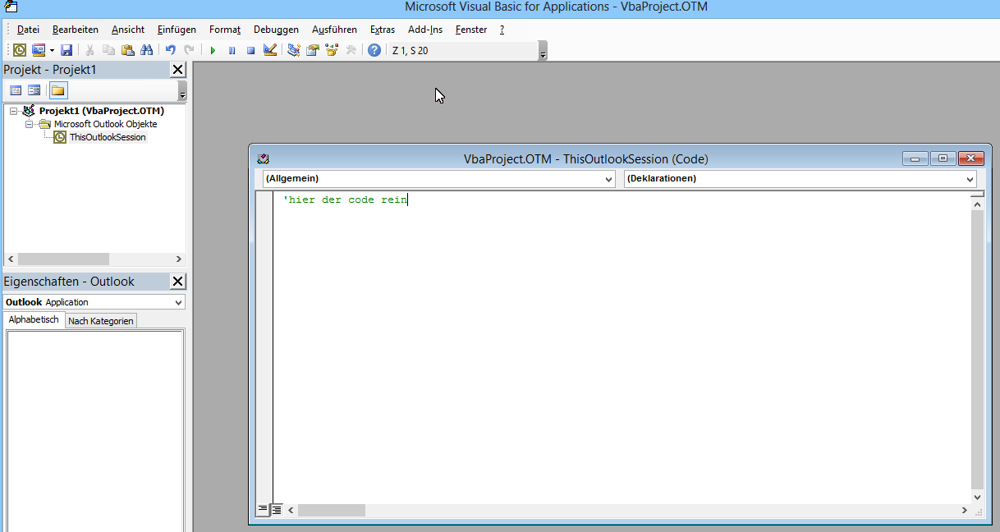This screenshot has width=1000, height=532.
Task: Open the Object Browser toolbar icon
Action: point(332,50)
